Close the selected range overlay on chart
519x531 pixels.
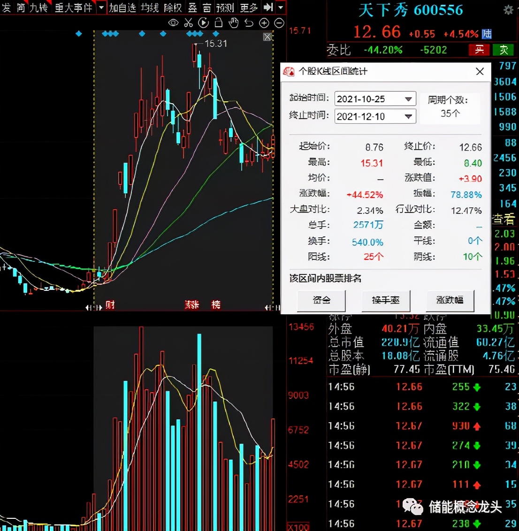click(267, 37)
